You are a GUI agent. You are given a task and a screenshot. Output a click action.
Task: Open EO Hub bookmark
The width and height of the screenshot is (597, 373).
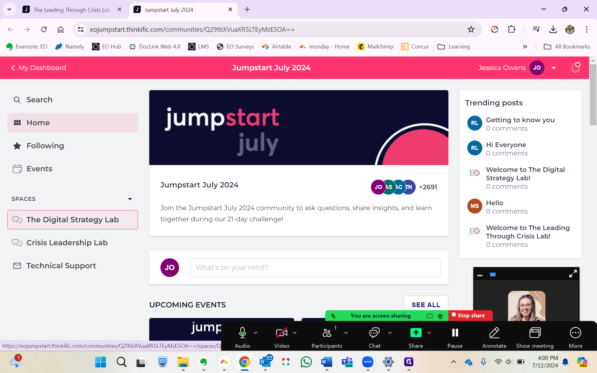(107, 47)
